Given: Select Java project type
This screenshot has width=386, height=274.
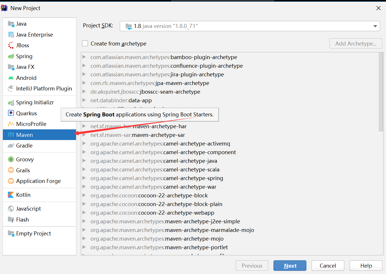Looking at the screenshot, I should click(x=39, y=24).
